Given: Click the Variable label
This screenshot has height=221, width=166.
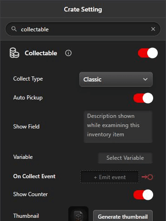Looking at the screenshot, I should click(23, 157).
